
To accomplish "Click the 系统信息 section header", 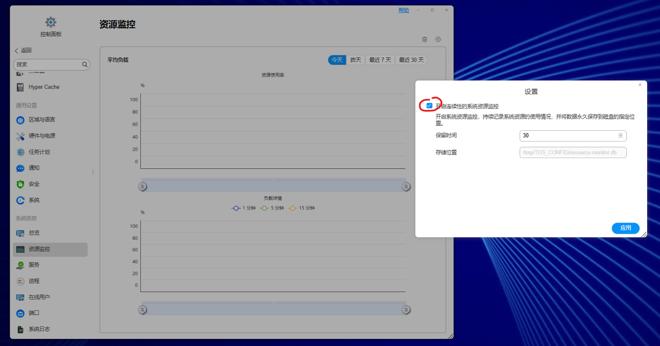I will (x=26, y=218).
